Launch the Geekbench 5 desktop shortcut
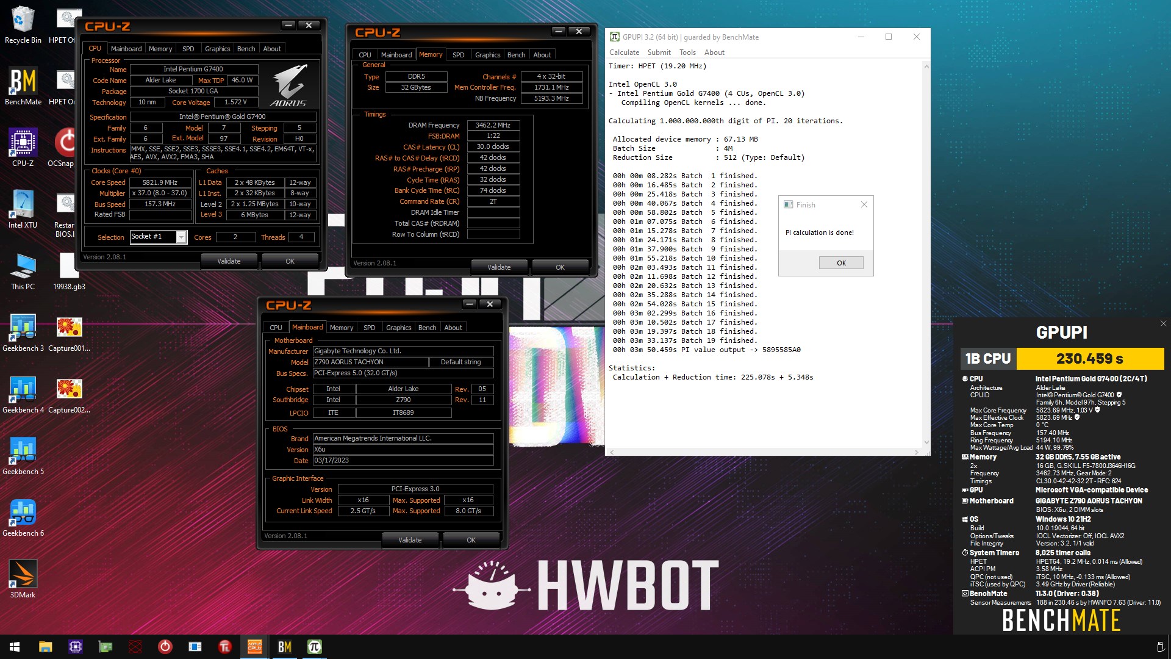This screenshot has height=659, width=1171. (x=23, y=456)
